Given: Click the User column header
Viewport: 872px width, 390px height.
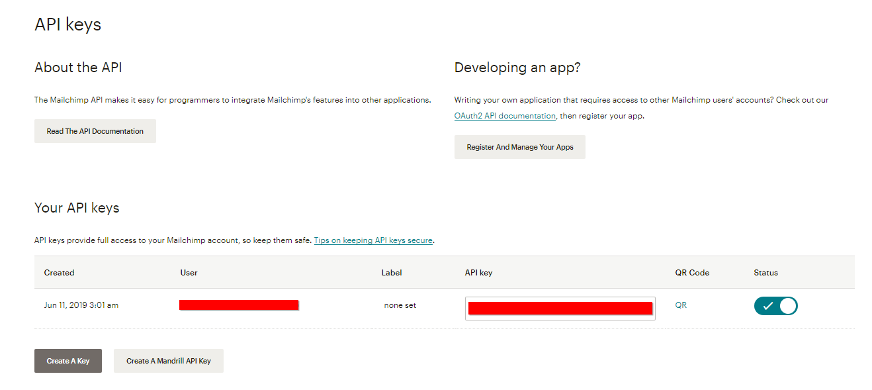Looking at the screenshot, I should coord(189,273).
